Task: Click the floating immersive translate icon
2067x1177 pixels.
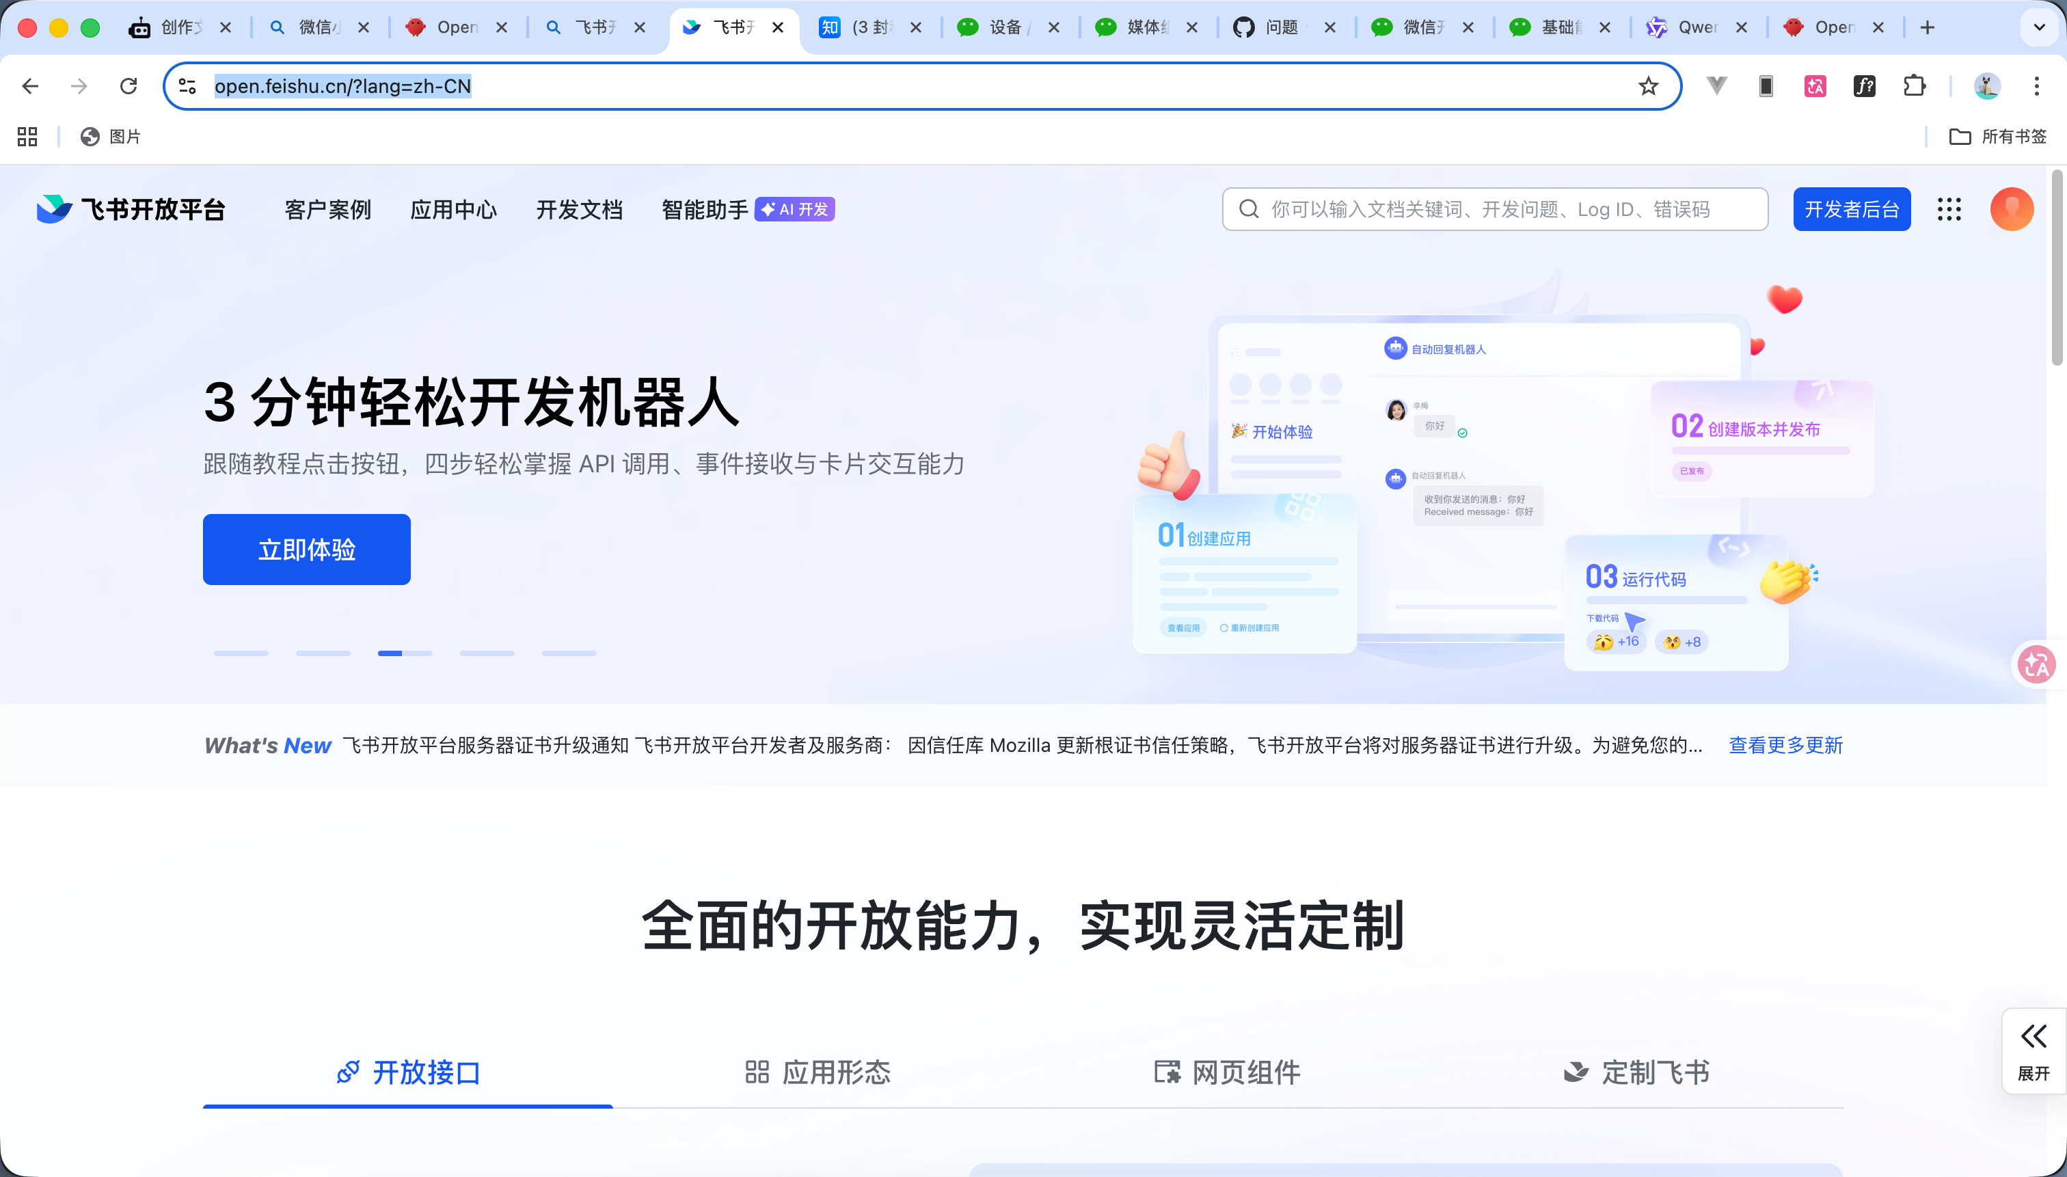Action: [2036, 664]
